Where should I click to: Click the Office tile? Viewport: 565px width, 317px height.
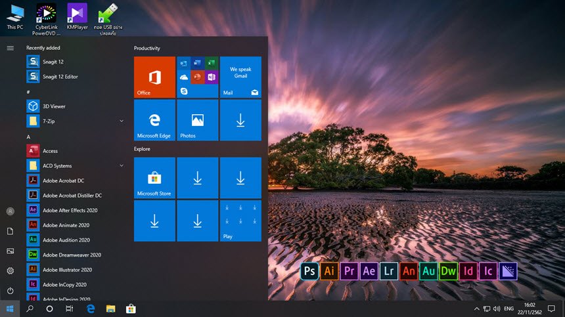point(154,77)
